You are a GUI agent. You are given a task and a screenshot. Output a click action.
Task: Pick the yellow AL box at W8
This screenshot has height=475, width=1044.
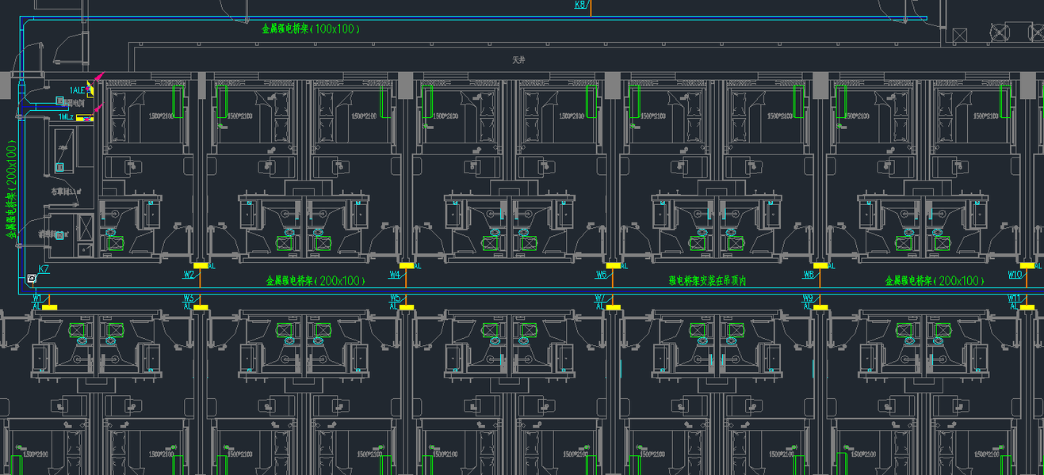tap(820, 266)
